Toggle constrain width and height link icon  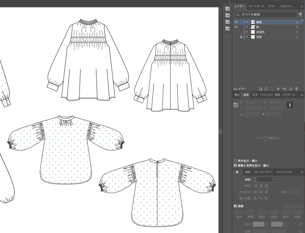click(x=290, y=105)
